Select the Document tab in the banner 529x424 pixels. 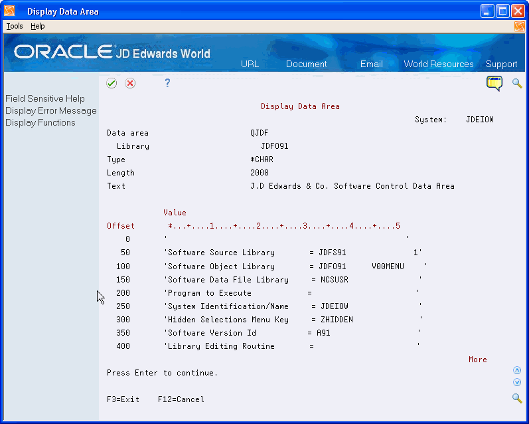[307, 64]
